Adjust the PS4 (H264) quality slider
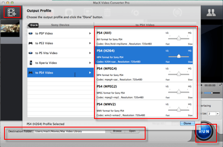Screen dimensions: 223x147 [179, 56]
